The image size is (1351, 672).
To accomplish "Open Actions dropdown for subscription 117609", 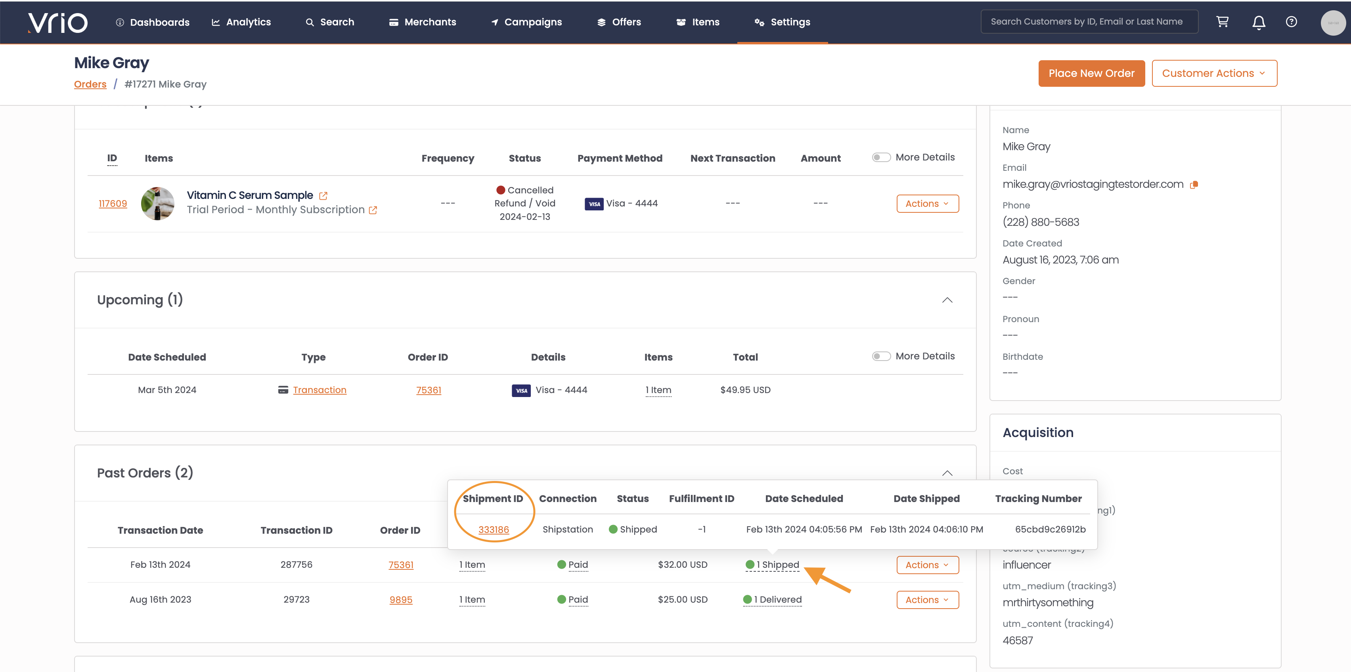I will point(927,204).
